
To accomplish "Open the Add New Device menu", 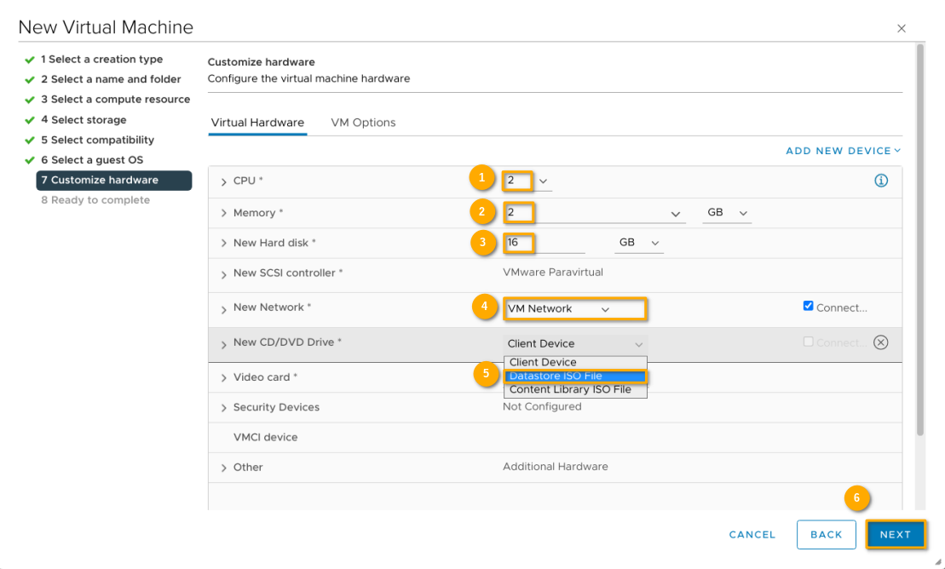I will pos(843,151).
